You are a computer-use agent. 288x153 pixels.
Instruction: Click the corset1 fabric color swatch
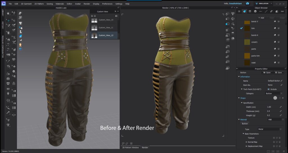[x=247, y=42]
